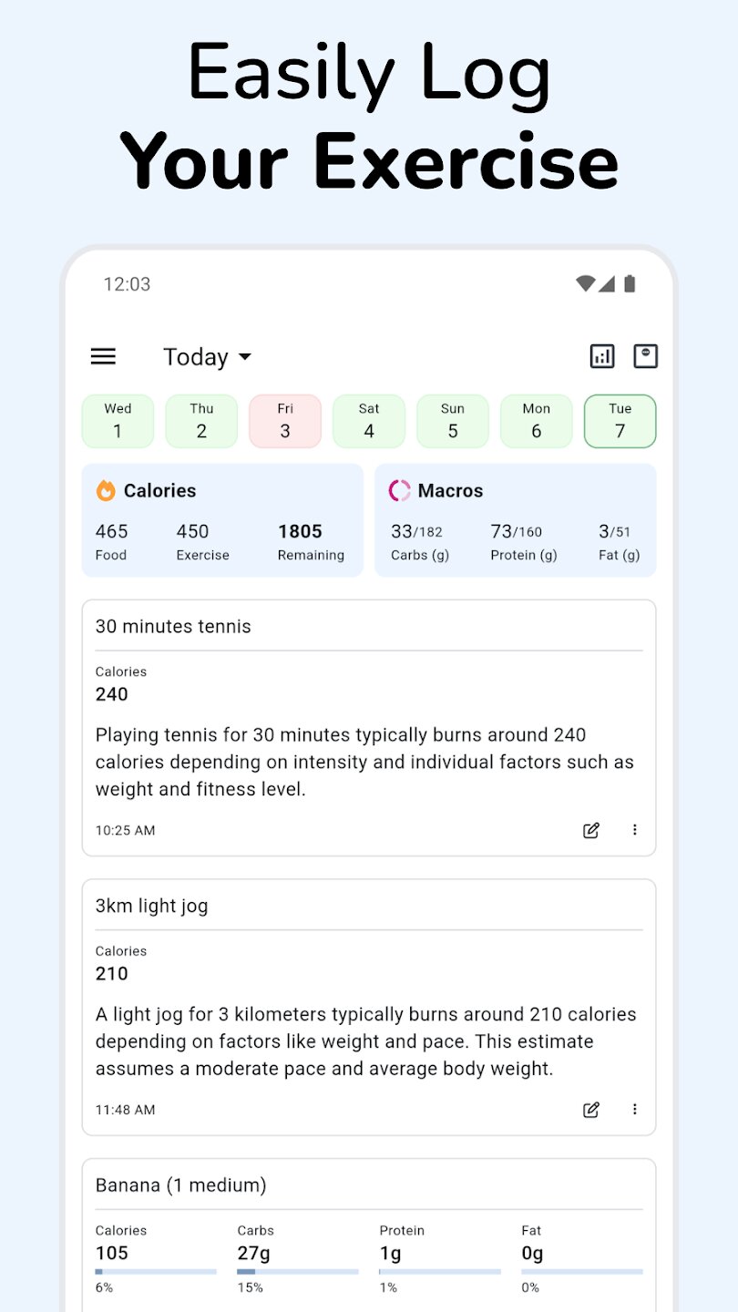
Task: Switch to Sat 4 day
Action: pyautogui.click(x=369, y=421)
